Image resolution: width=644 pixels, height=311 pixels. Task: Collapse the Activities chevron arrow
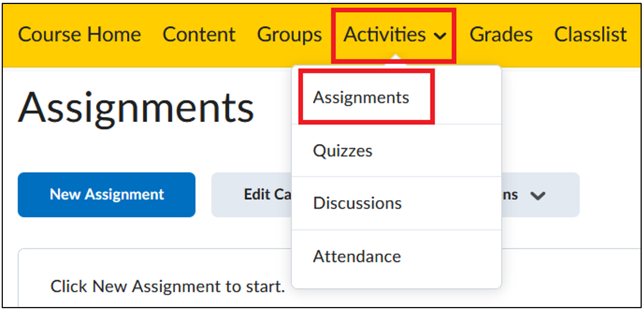tap(440, 37)
